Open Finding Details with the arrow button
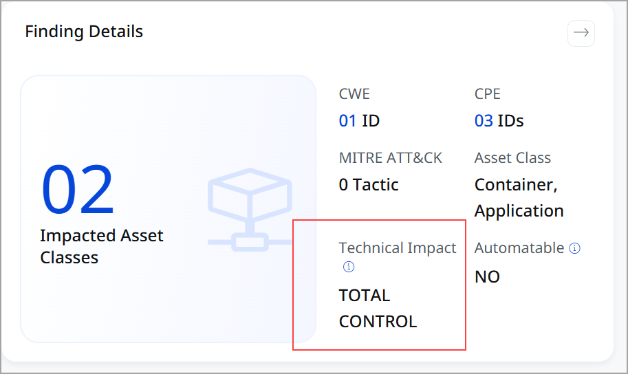Screen dimensions: 628x374 pyautogui.click(x=581, y=33)
